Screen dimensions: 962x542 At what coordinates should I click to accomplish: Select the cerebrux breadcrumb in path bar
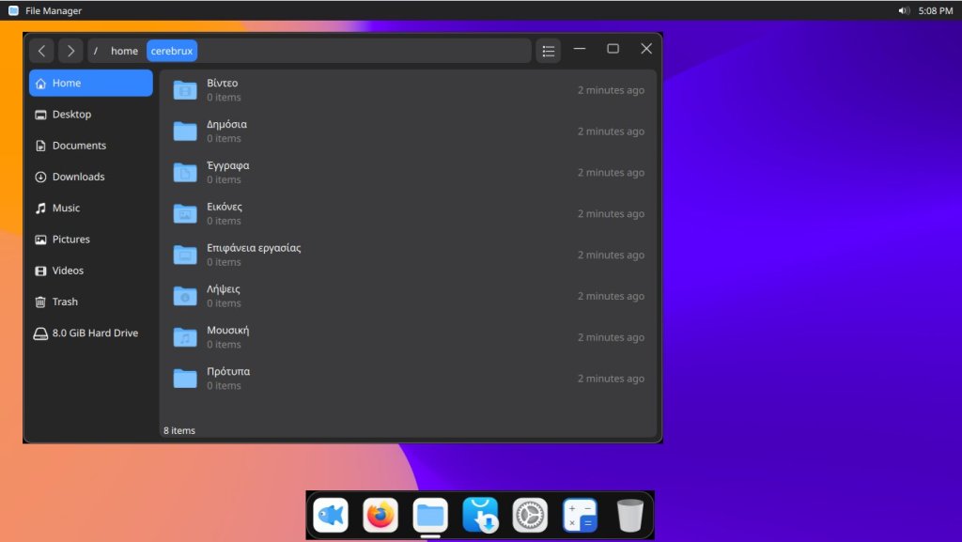click(x=171, y=51)
